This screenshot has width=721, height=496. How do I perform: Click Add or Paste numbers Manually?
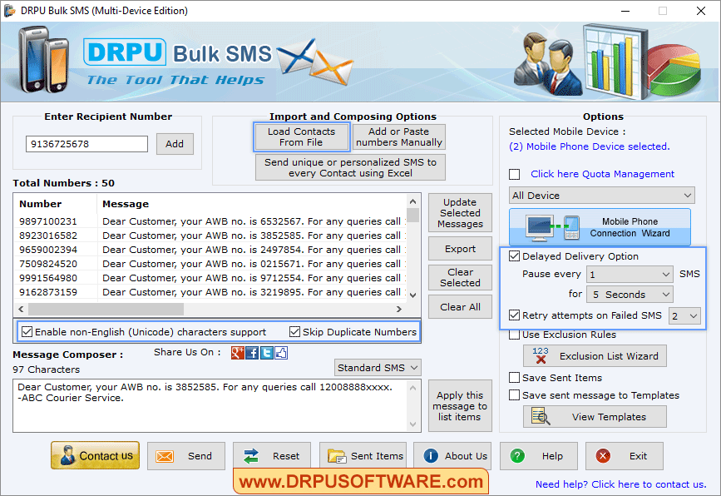(398, 137)
